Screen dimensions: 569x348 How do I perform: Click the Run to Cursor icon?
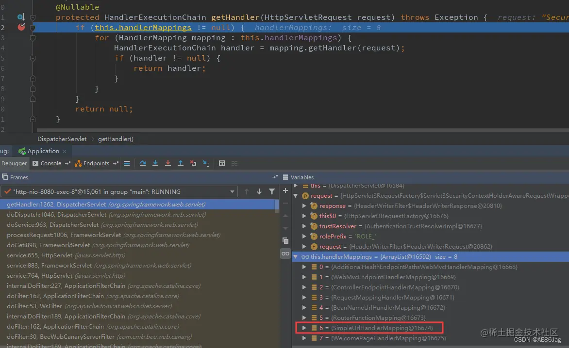pyautogui.click(x=206, y=163)
